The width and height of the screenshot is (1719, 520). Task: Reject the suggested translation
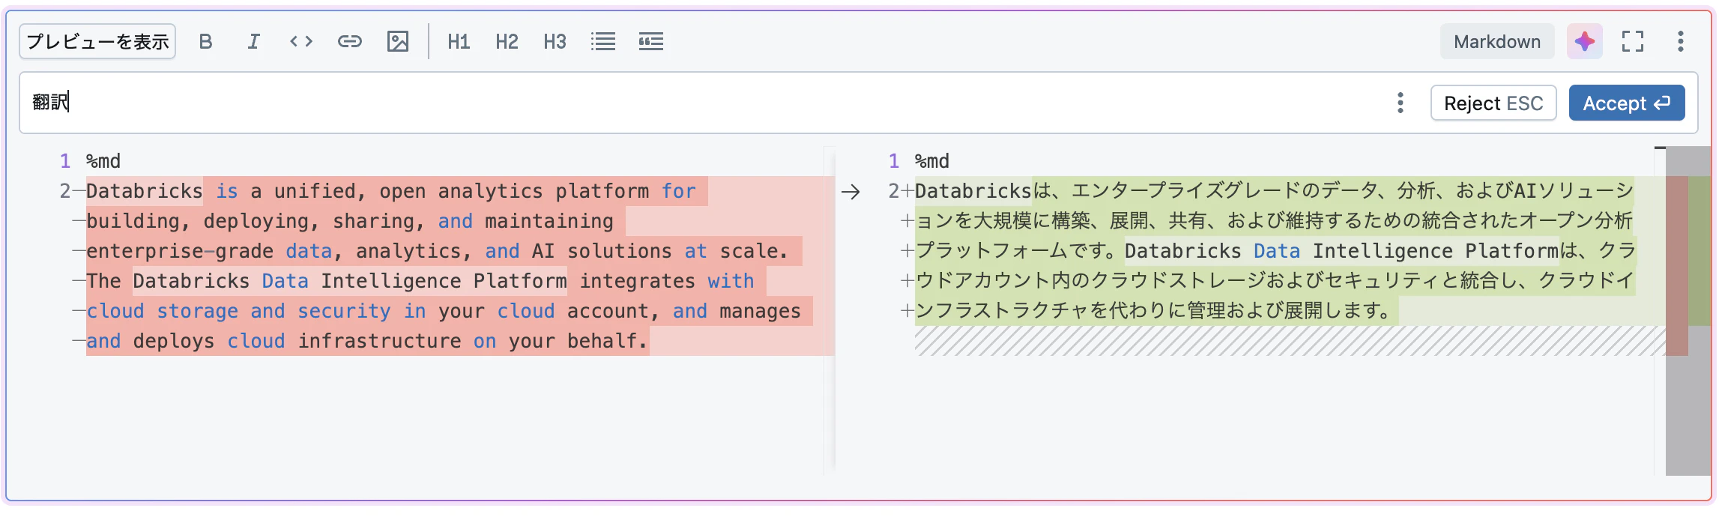click(x=1493, y=103)
